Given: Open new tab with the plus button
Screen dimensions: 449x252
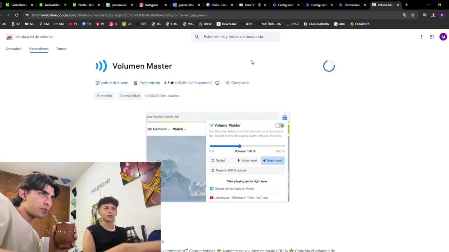Looking at the screenshot, I should pyautogui.click(x=407, y=5).
